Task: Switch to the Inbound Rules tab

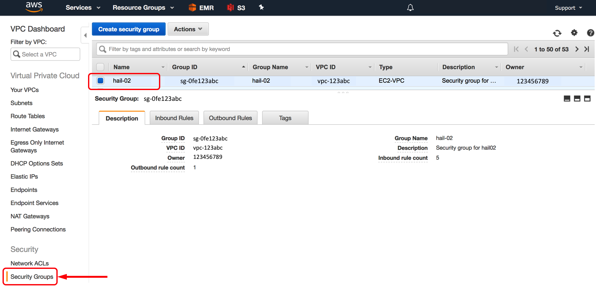Action: [x=174, y=118]
